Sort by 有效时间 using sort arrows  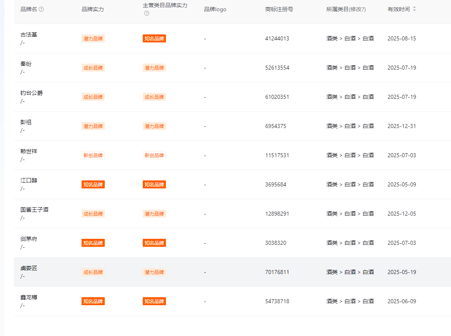click(x=414, y=9)
